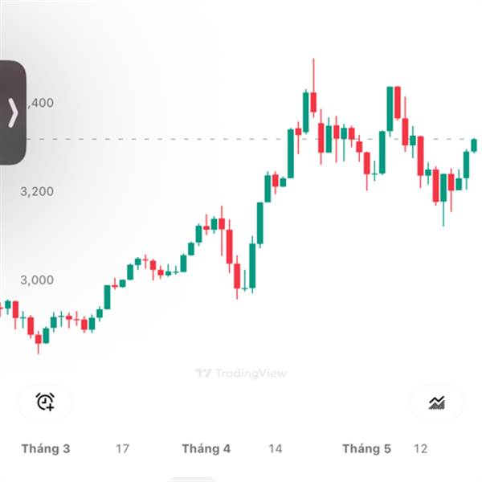The width and height of the screenshot is (482, 482).
Task: Select the latest green candle at right edge
Action: click(x=474, y=145)
